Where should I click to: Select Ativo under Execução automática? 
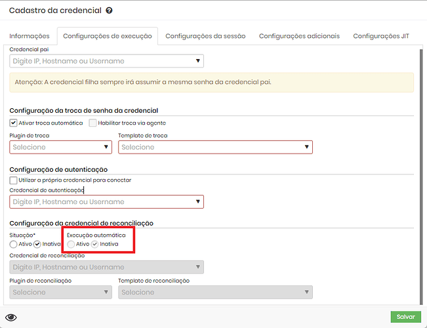click(x=71, y=244)
